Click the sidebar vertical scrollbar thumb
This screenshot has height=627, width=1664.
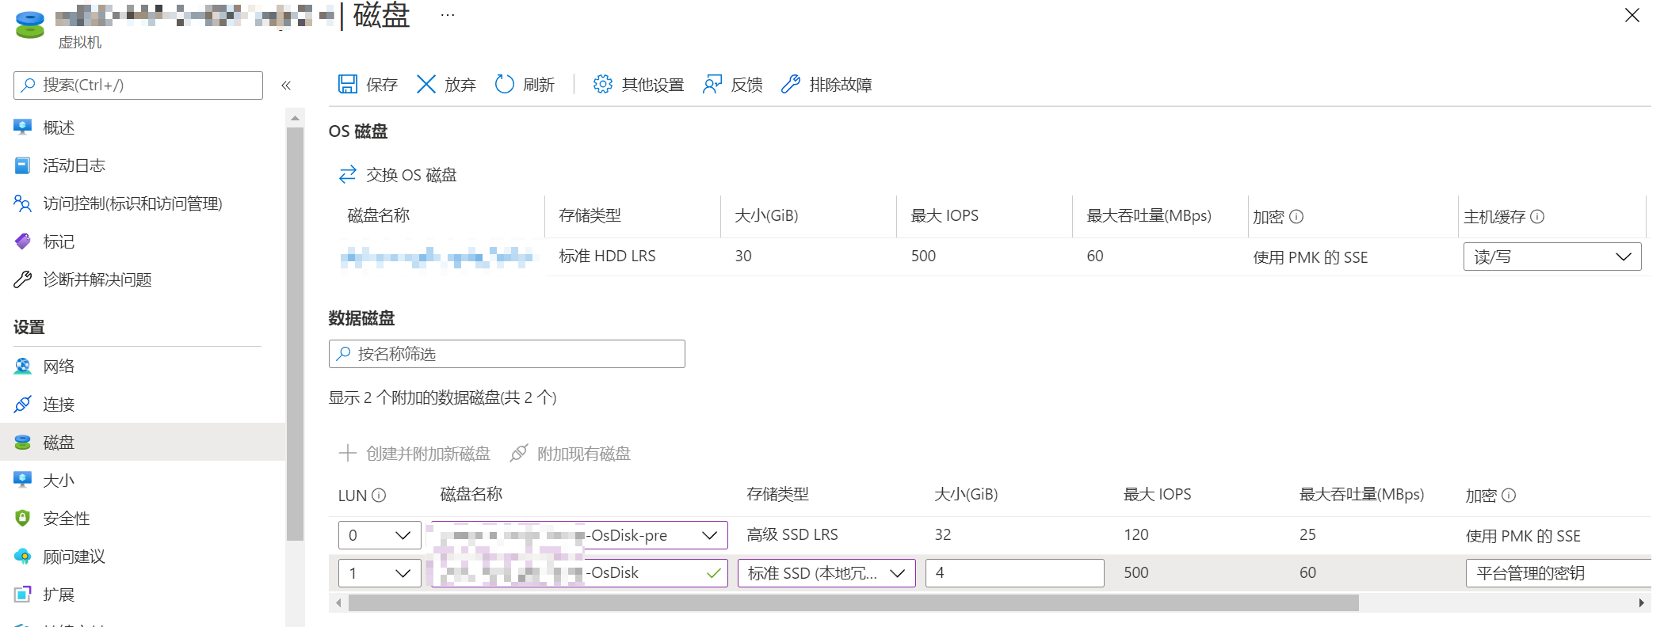[295, 332]
